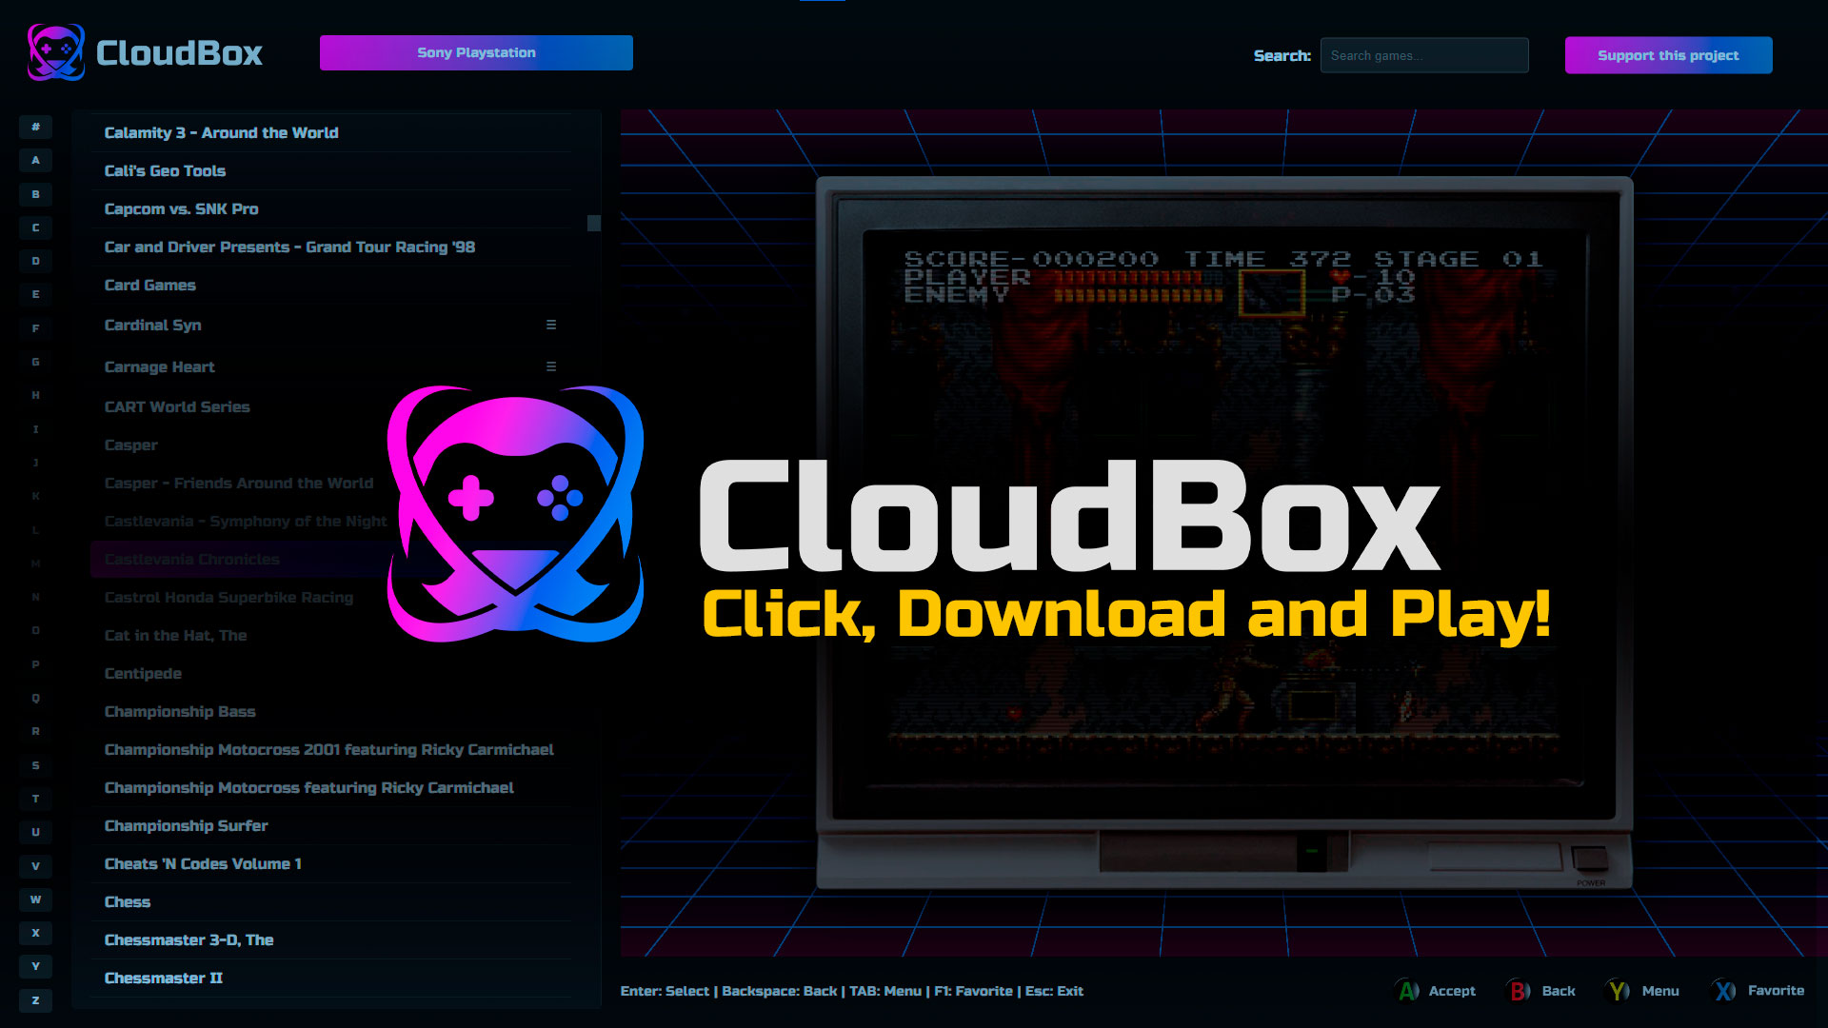Select Championship Bass
The image size is (1828, 1028).
(331, 712)
